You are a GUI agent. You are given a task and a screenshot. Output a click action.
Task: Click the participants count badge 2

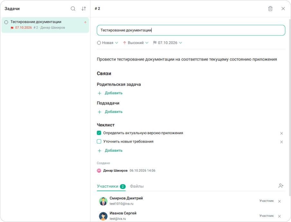[123, 186]
